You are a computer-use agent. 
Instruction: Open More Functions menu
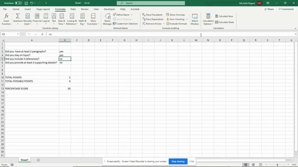tap(93, 19)
